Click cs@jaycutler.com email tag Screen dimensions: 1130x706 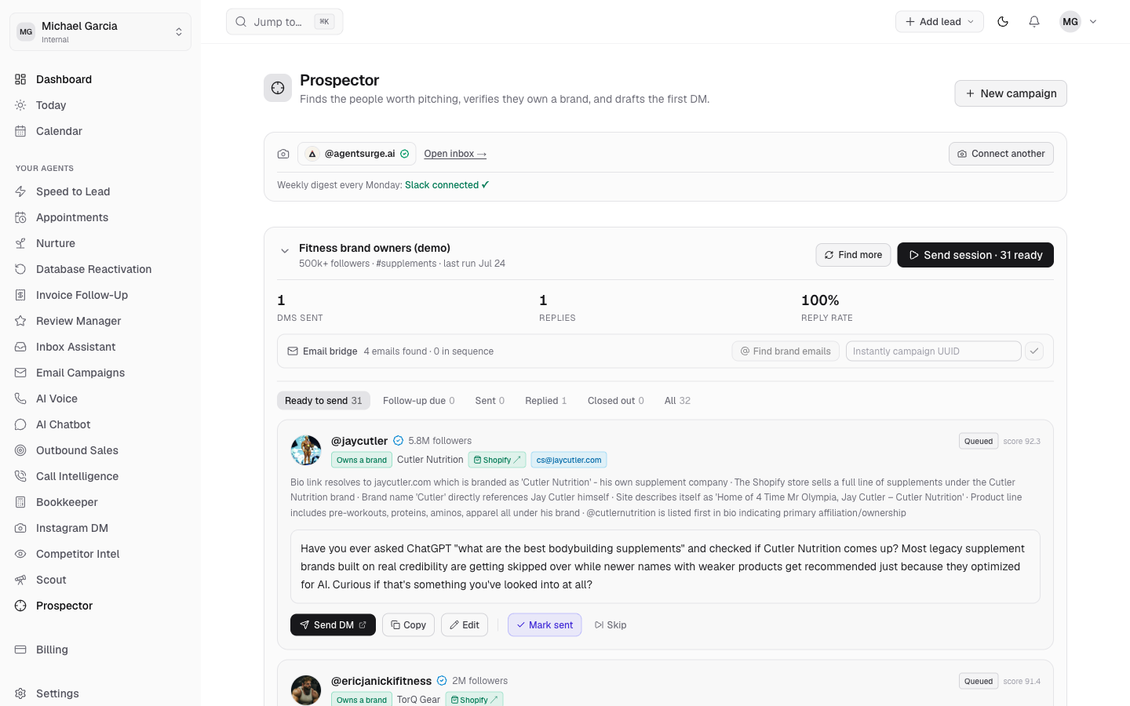click(569, 460)
